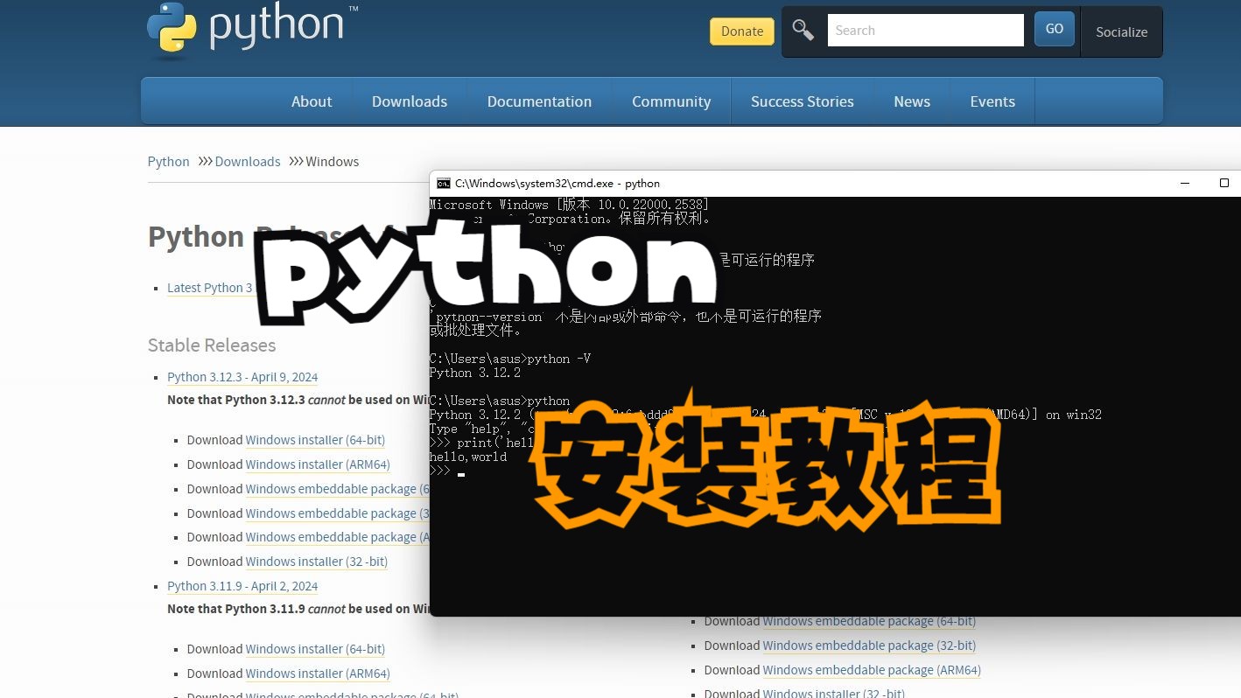Focus the Search input field

click(x=926, y=30)
